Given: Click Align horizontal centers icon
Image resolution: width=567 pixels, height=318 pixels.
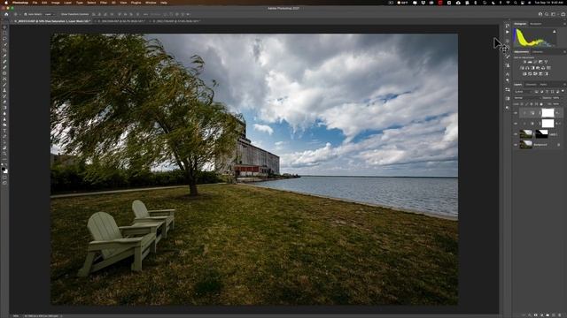Looking at the screenshot, I should pyautogui.click(x=99, y=14).
